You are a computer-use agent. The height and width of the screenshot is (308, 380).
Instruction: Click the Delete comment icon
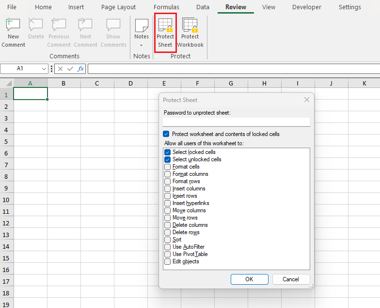point(36,24)
